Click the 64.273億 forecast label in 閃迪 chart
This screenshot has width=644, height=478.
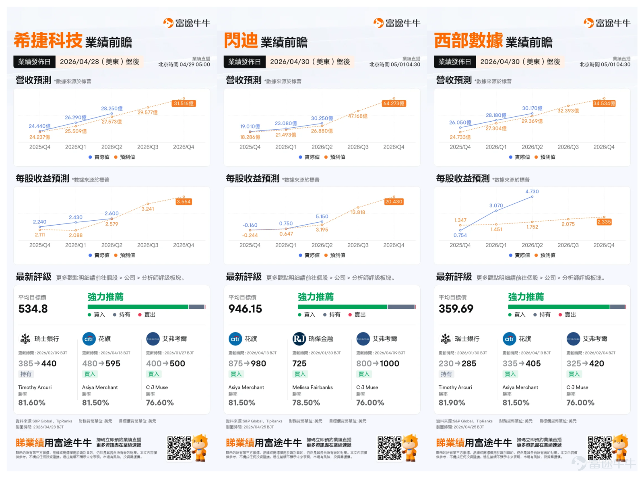[x=394, y=103]
